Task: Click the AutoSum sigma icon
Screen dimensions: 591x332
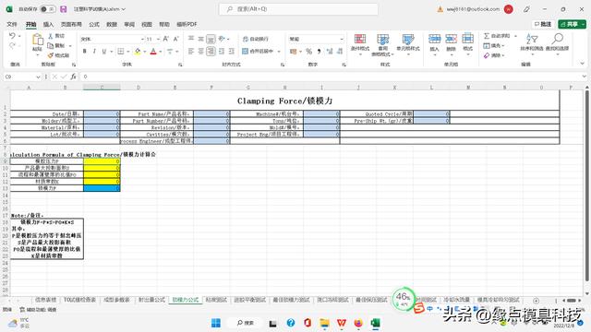Action: point(487,36)
